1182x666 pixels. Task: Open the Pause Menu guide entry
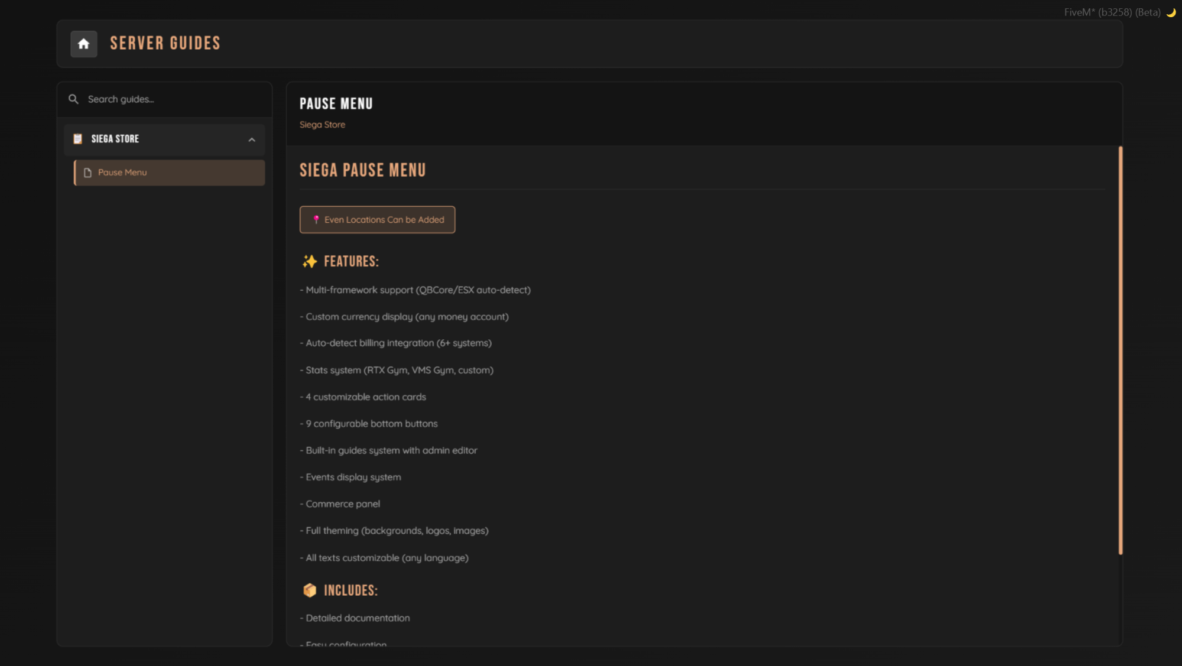pos(169,173)
